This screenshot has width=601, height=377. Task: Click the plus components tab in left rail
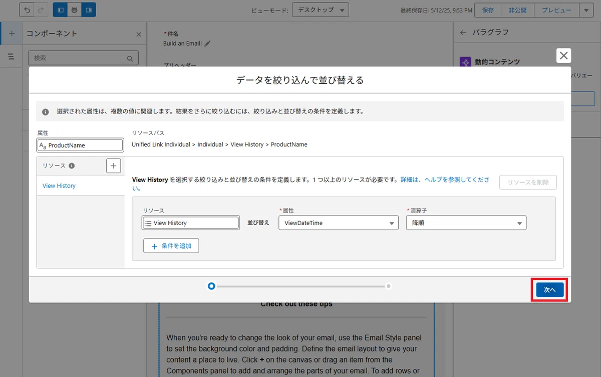[11, 33]
